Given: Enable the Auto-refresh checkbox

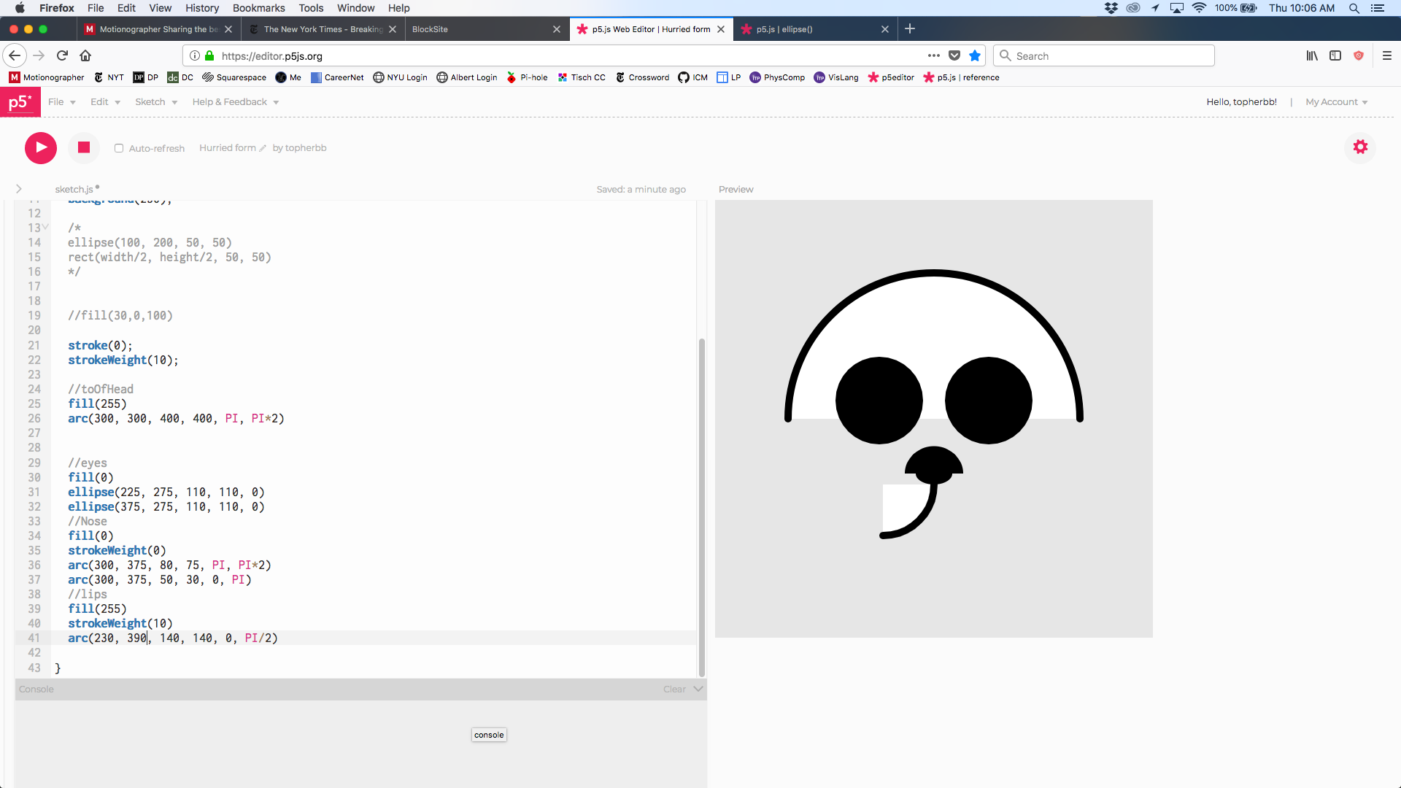Looking at the screenshot, I should click(x=119, y=148).
